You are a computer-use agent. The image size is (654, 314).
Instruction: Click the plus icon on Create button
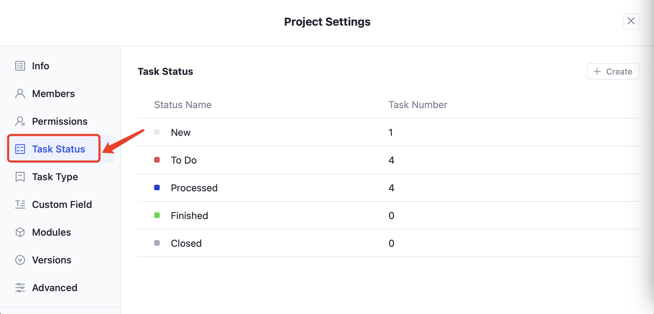coord(597,71)
